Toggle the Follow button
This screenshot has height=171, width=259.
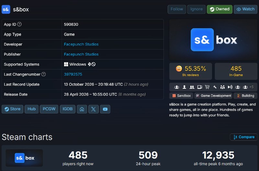click(x=177, y=9)
